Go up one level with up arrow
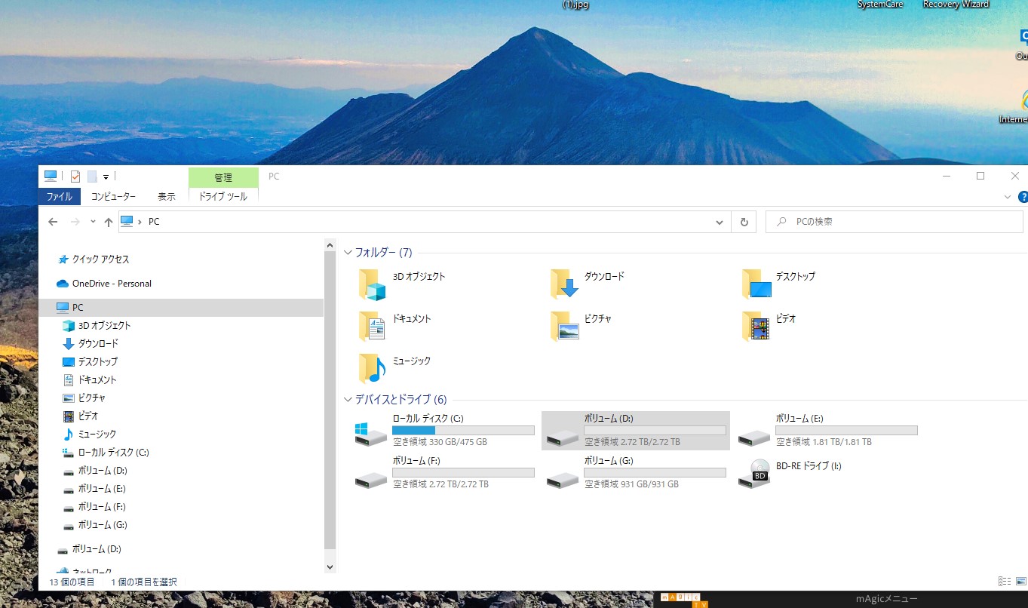 109,222
